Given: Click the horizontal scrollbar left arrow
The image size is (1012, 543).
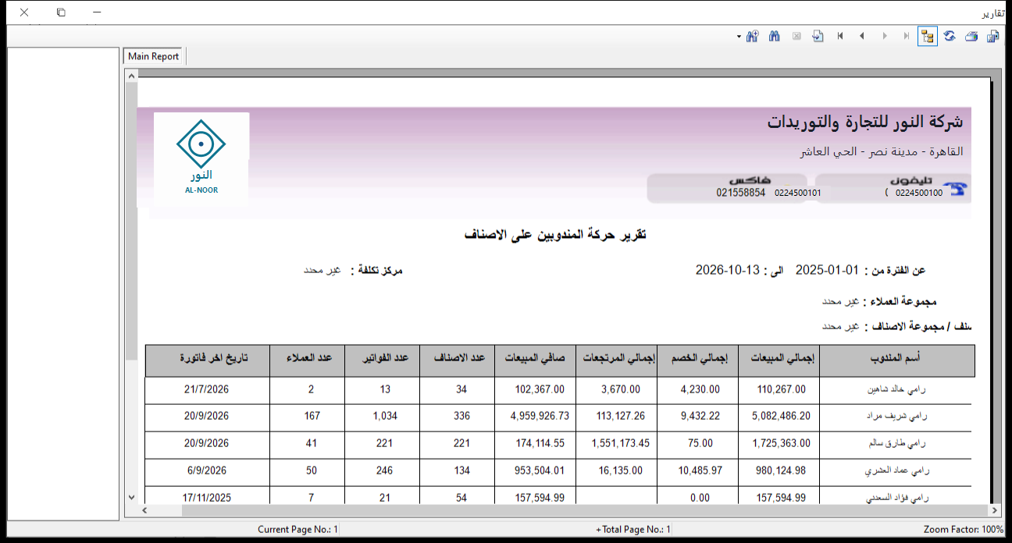Looking at the screenshot, I should 144,510.
